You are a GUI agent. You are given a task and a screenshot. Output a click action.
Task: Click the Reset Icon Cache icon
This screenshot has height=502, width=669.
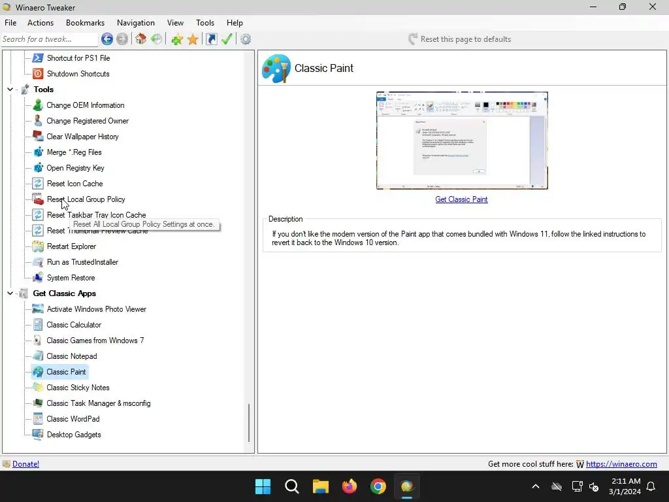pos(38,184)
